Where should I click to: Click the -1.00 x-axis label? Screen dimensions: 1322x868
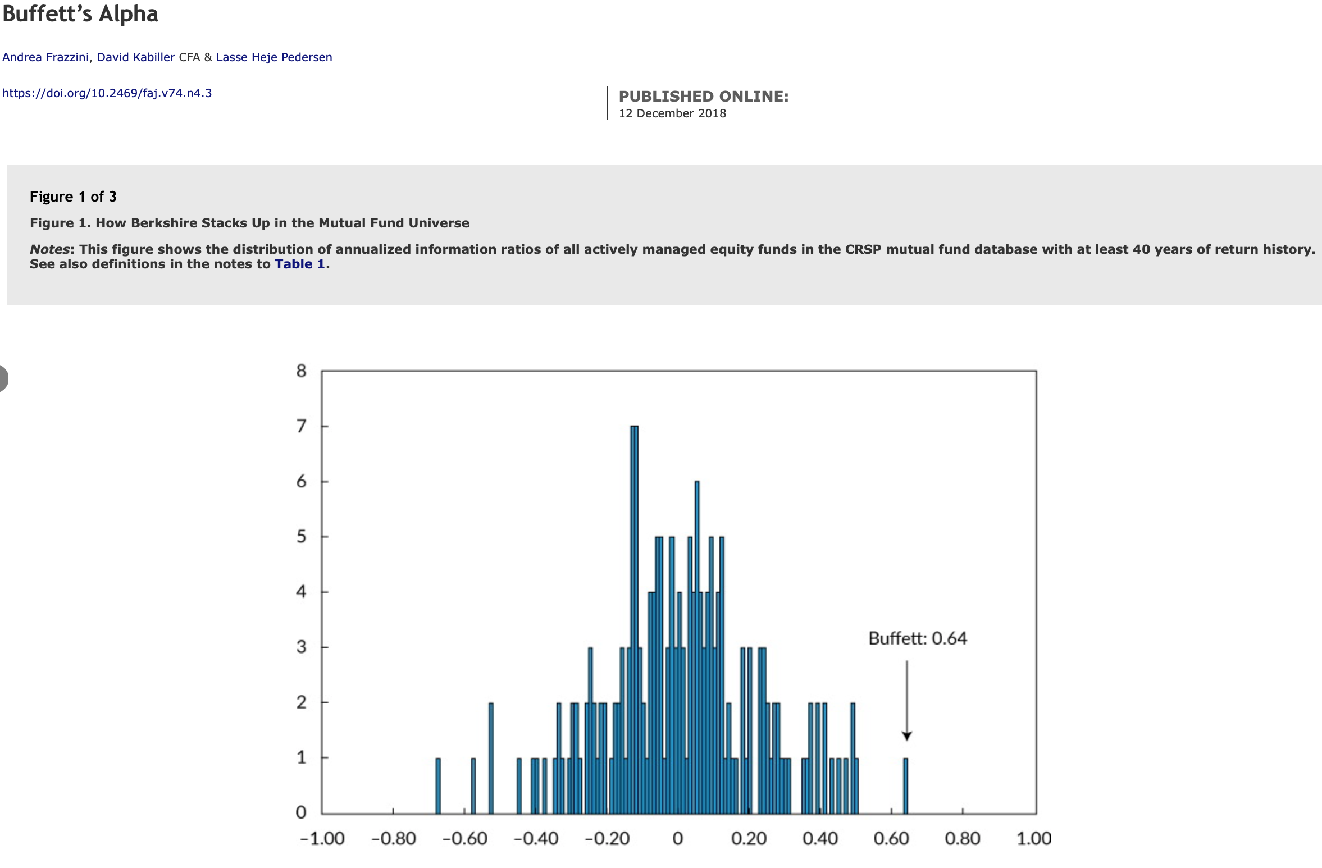point(322,839)
